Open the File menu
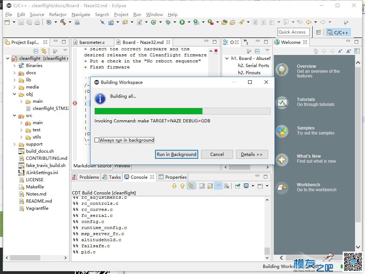The height and width of the screenshot is (274, 365). pos(9,14)
